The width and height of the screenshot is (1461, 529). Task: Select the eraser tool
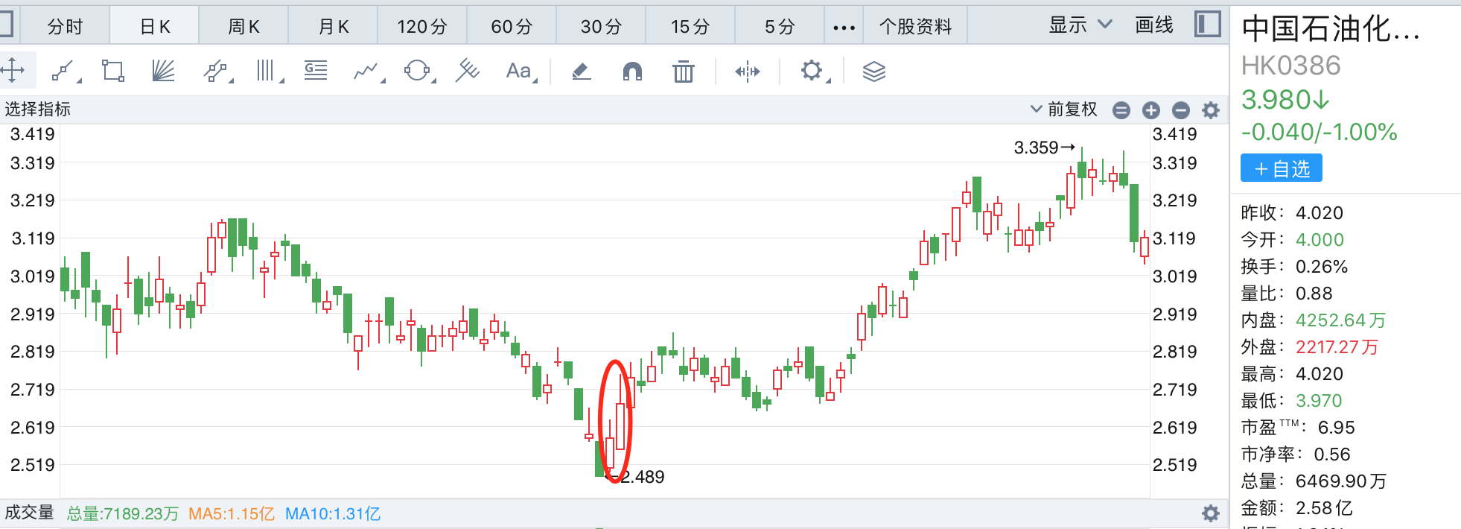tap(582, 72)
